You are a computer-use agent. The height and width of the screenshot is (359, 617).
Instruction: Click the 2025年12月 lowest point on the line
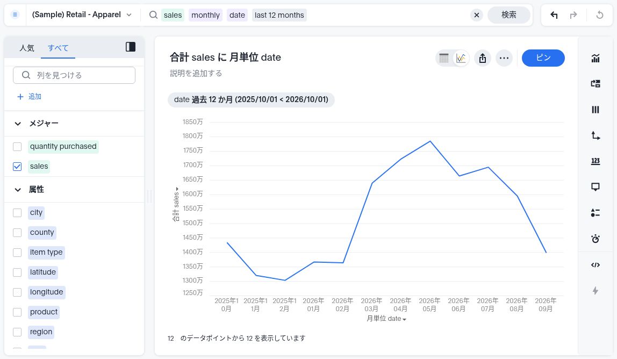[x=285, y=281]
